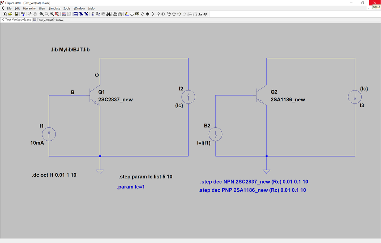The height and width of the screenshot is (243, 381).
Task: Click the Redo arrow icon
Action: coord(185,14)
